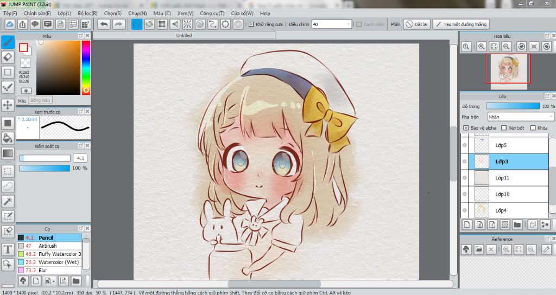Enable radial snap guide

coord(187,24)
